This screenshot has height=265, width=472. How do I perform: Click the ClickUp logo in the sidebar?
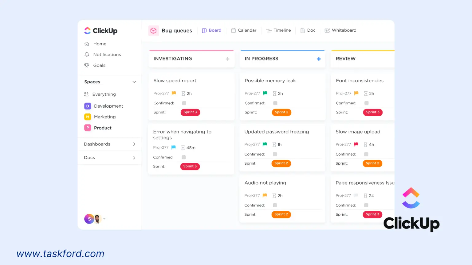100,30
